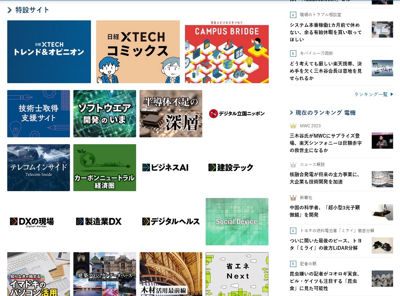This screenshot has width=400, height=296.
Task: Open the 核融合発電 article thumbnail
Action: pyautogui.click(x=382, y=179)
